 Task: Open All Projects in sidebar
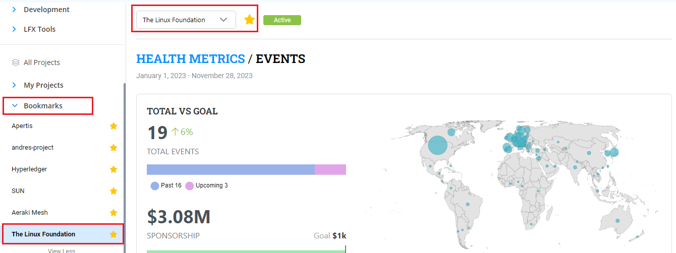(x=41, y=62)
